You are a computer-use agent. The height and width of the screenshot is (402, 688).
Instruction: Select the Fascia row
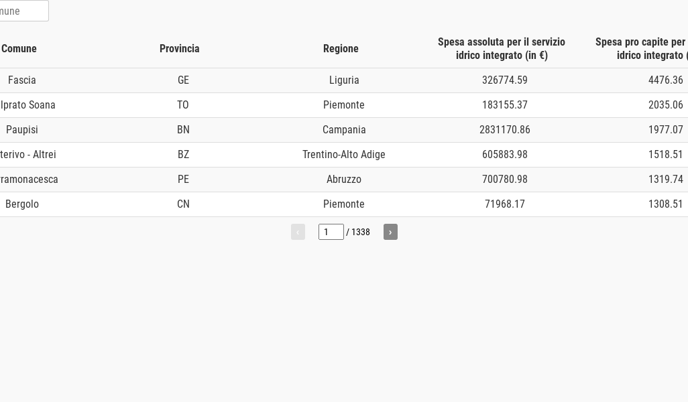coord(344,80)
